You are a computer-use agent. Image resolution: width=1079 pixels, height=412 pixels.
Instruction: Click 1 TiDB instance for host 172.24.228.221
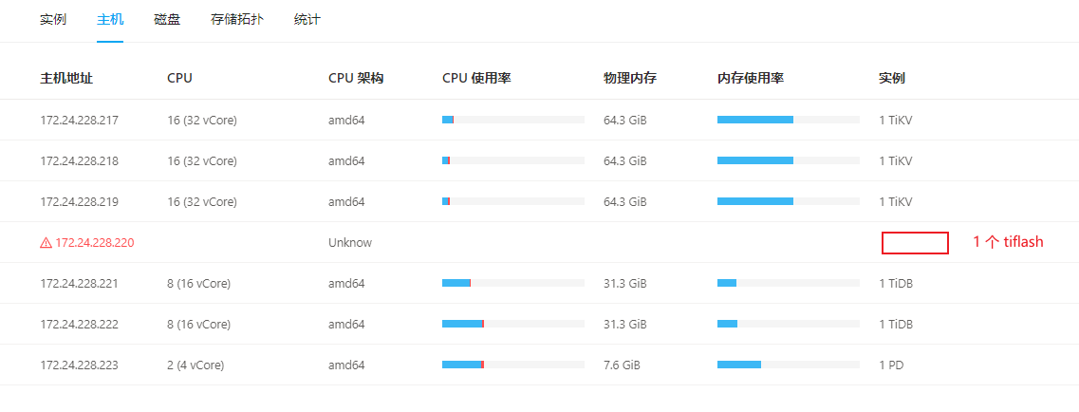click(x=896, y=283)
